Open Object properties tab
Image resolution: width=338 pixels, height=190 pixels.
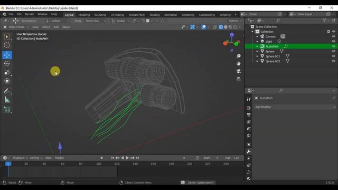[x=249, y=144]
